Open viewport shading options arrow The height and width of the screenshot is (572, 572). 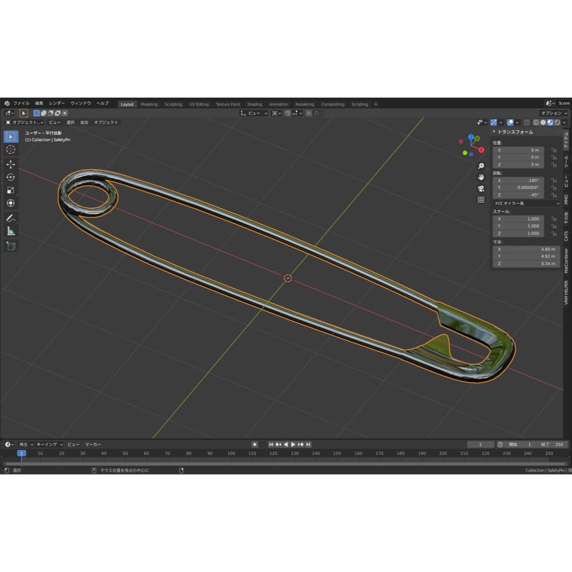click(x=564, y=122)
